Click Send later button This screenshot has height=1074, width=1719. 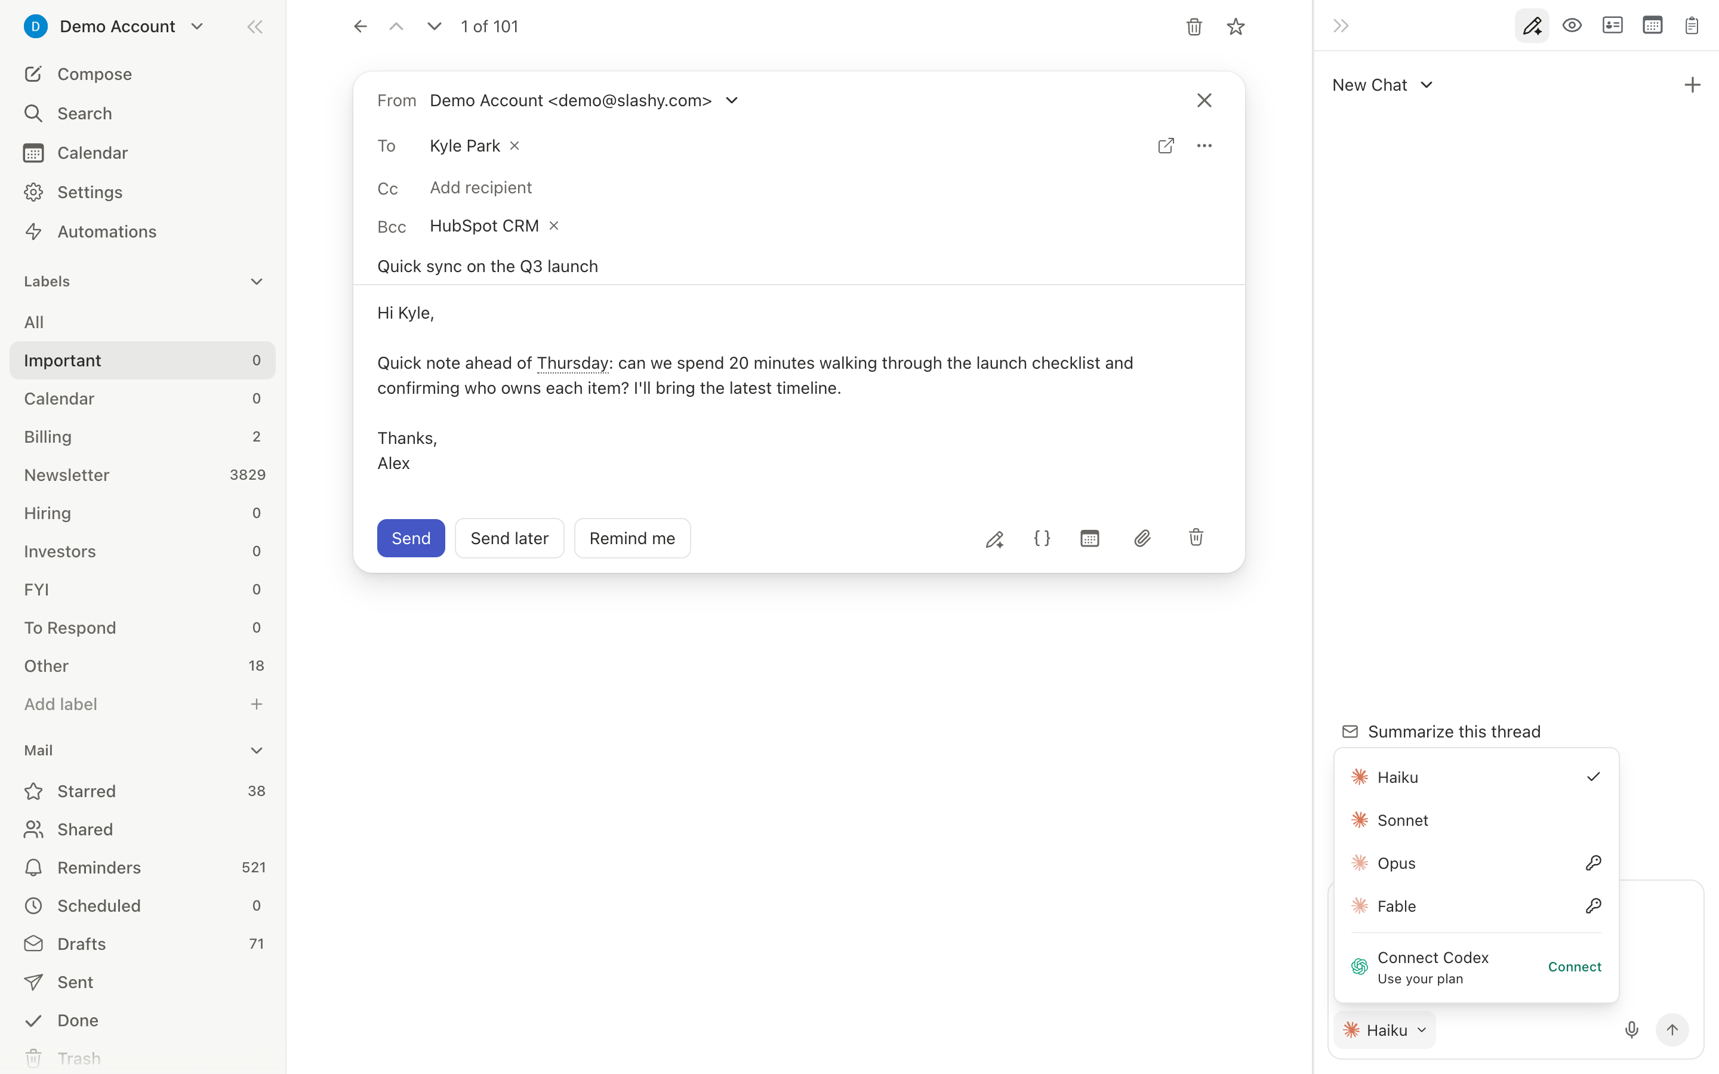[509, 538]
